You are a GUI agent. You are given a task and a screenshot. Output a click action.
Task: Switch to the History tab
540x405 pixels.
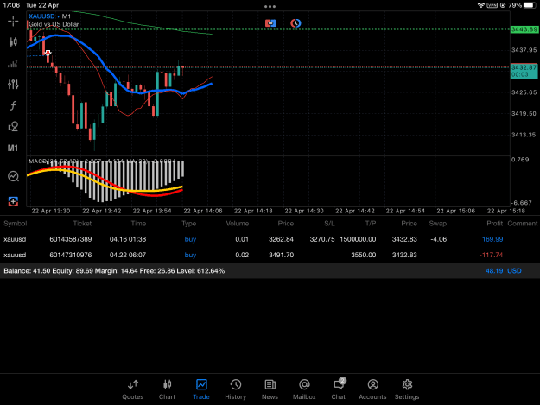click(236, 389)
